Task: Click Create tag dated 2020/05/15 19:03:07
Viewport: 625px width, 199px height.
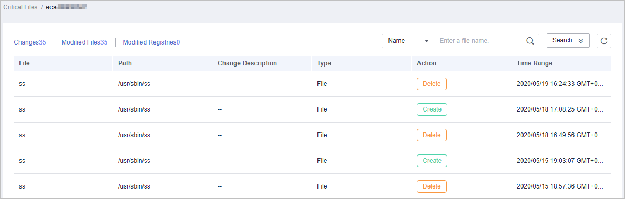Action: (x=432, y=160)
